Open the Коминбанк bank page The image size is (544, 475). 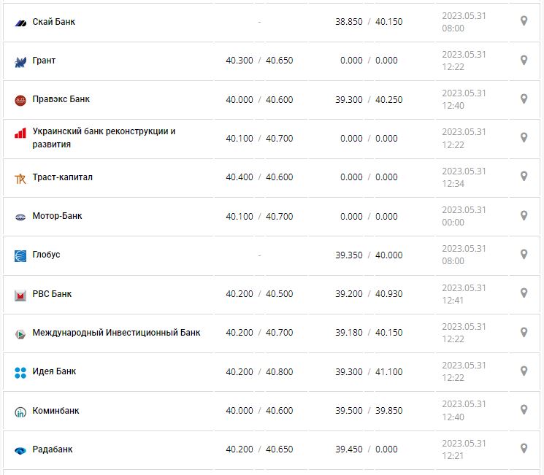point(56,411)
